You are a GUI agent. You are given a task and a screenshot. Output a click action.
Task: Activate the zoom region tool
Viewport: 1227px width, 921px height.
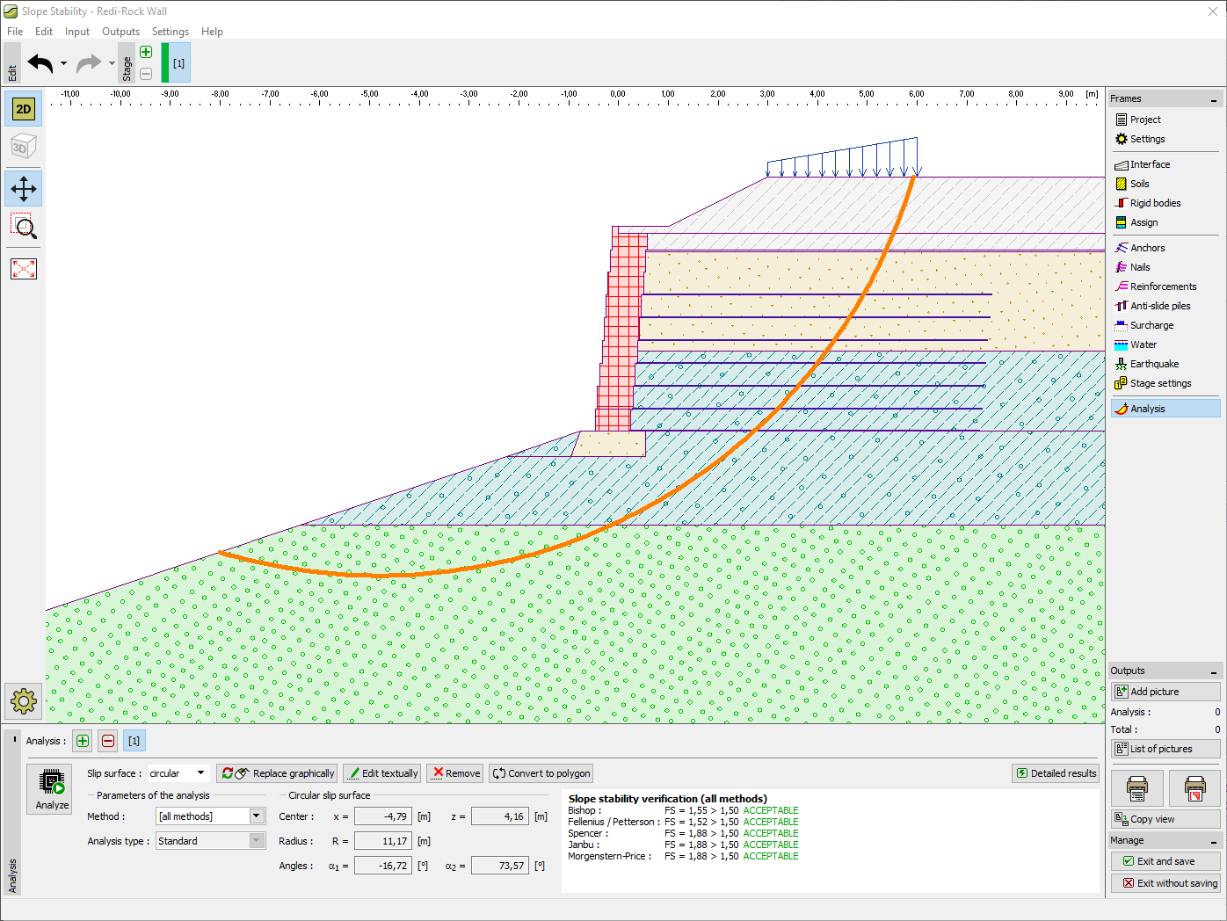pyautogui.click(x=24, y=228)
